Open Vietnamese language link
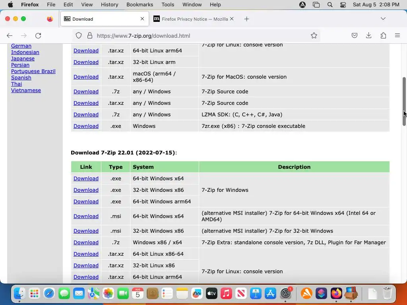This screenshot has height=305, width=407. (x=26, y=91)
